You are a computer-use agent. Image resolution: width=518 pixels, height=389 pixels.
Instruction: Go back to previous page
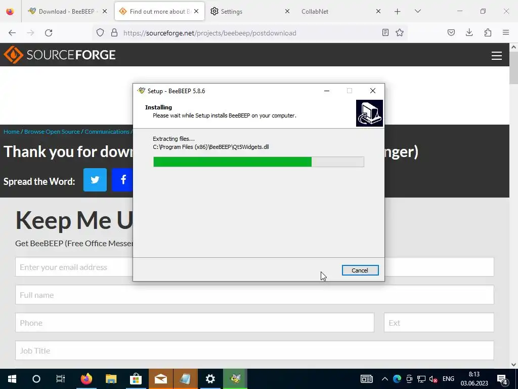[12, 33]
